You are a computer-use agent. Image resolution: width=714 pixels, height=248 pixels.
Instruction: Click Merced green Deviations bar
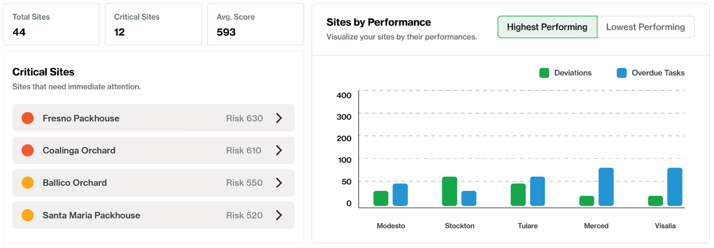click(587, 201)
